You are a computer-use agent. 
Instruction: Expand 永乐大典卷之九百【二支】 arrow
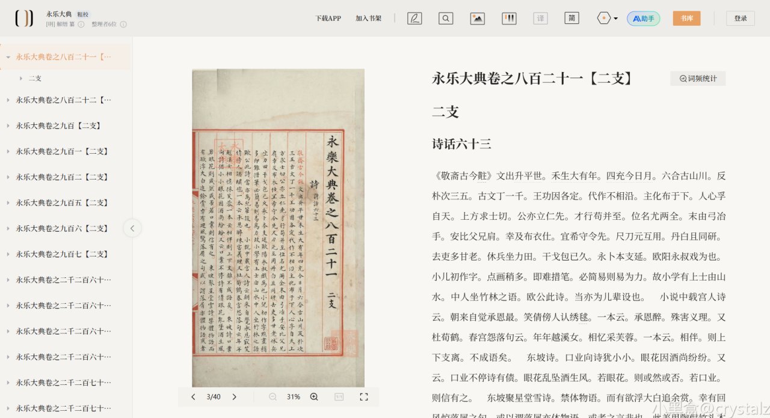click(x=8, y=126)
